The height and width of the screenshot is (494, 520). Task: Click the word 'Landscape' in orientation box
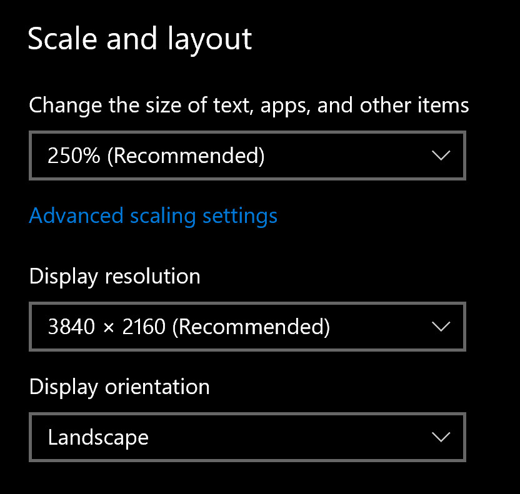(x=98, y=437)
